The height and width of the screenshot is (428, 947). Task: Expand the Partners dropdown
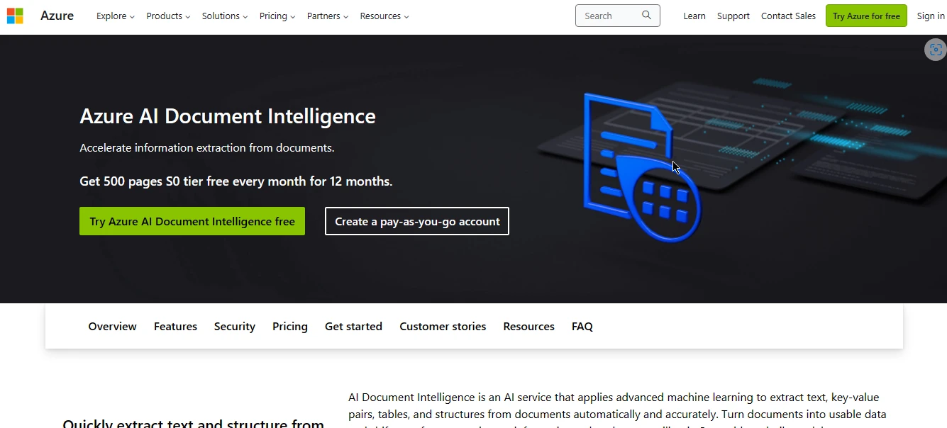point(328,16)
